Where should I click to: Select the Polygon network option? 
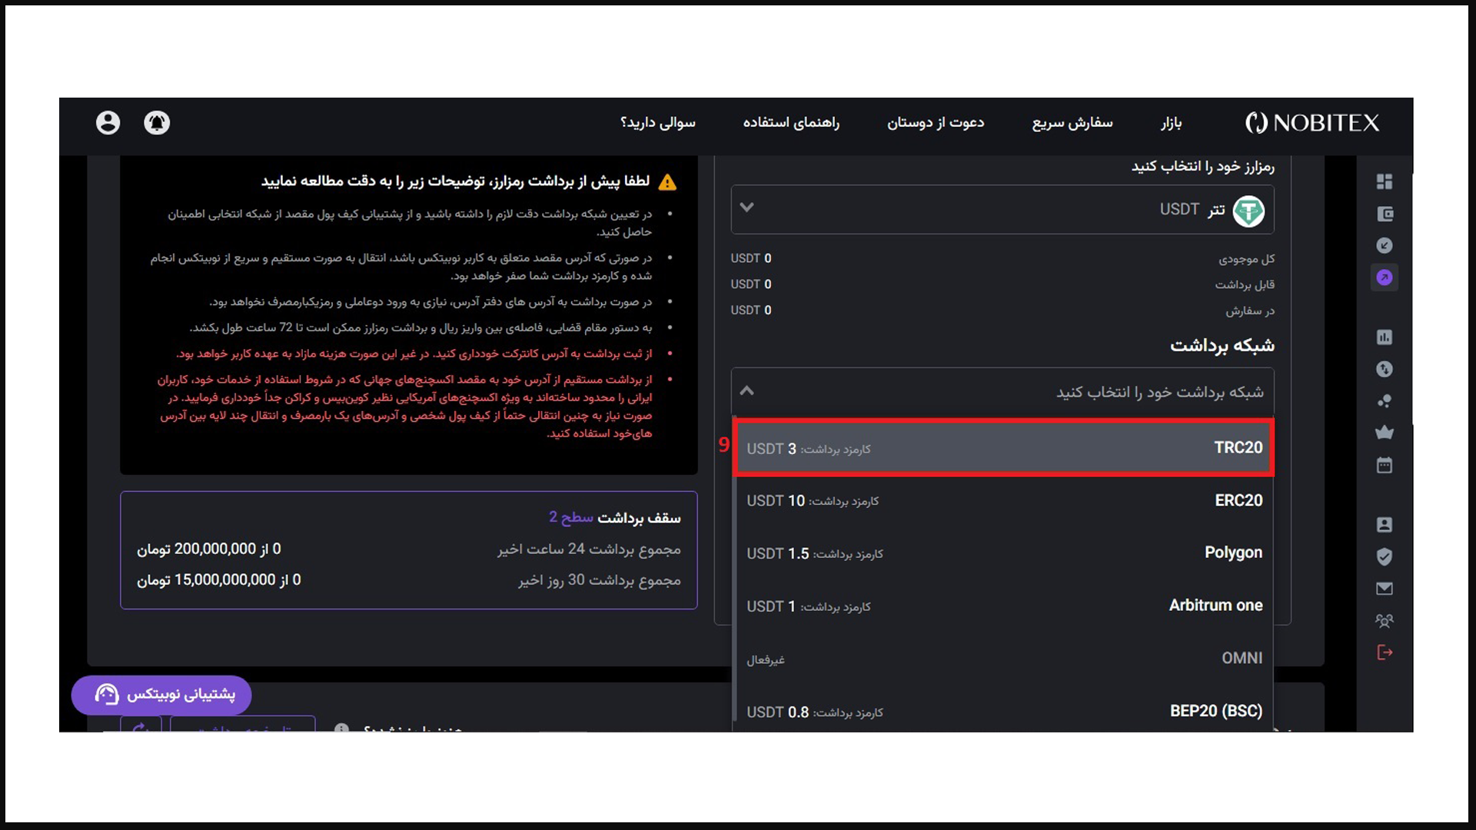click(x=1003, y=553)
